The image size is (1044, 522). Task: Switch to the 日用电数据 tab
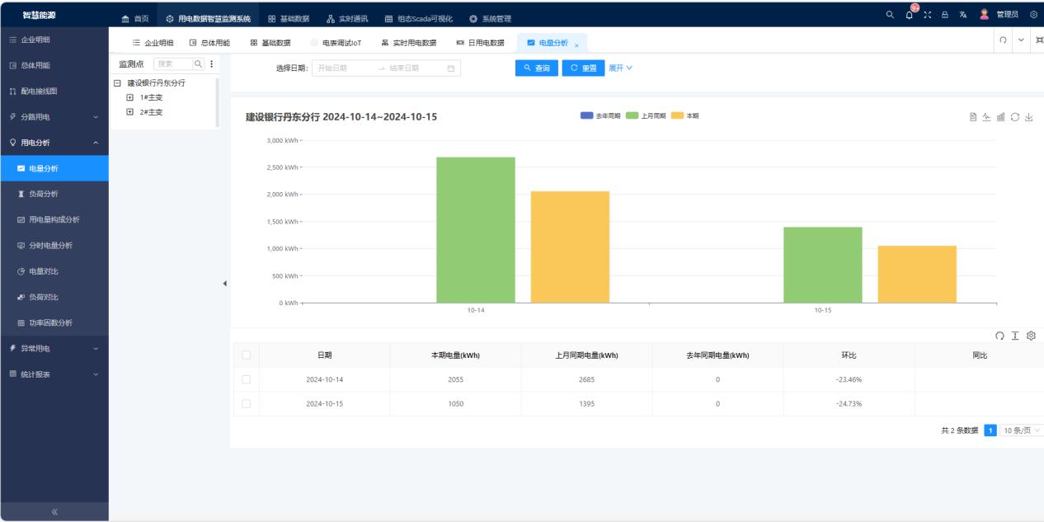pos(480,43)
